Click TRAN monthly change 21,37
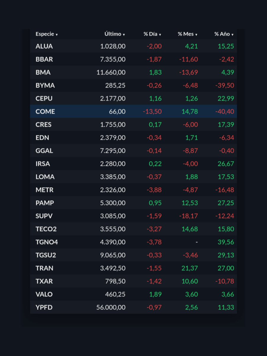Screen dimensions: 267x356 [x=190, y=268]
